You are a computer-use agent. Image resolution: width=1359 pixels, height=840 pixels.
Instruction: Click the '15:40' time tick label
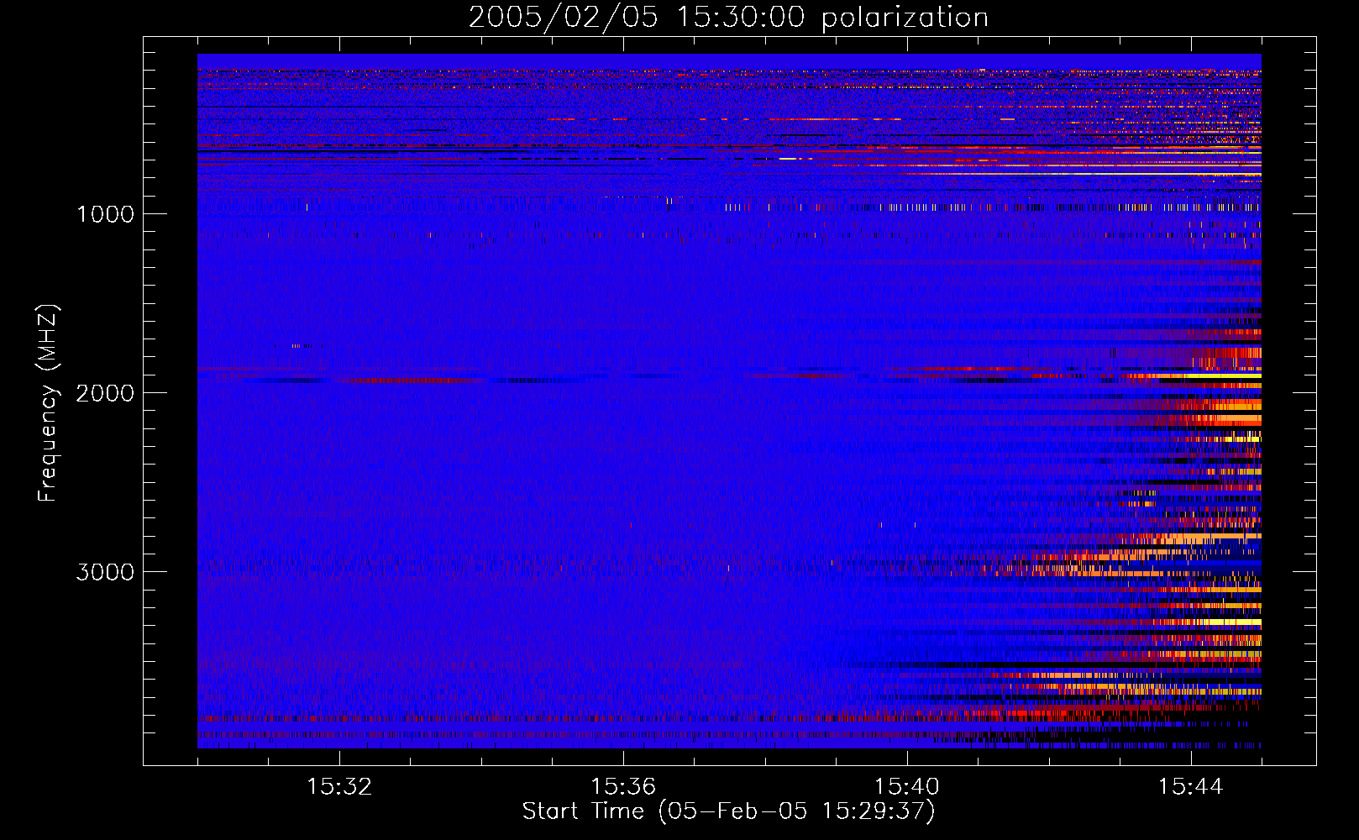click(907, 787)
